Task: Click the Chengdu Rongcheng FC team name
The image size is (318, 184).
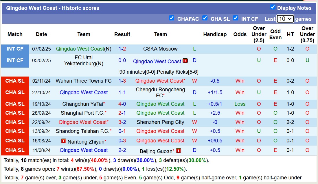Action: click(161, 92)
